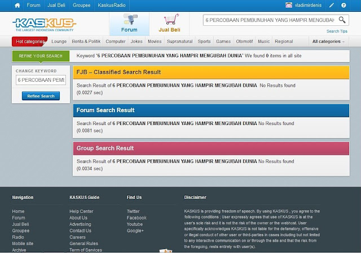Select the Sports category
The width and height of the screenshot is (361, 253).
coord(204,42)
